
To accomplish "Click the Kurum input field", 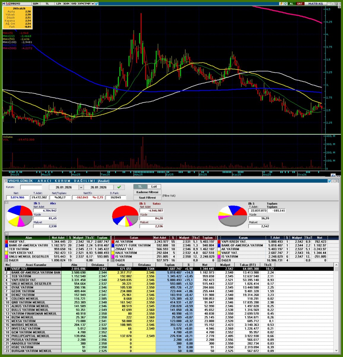I will 31,187.
